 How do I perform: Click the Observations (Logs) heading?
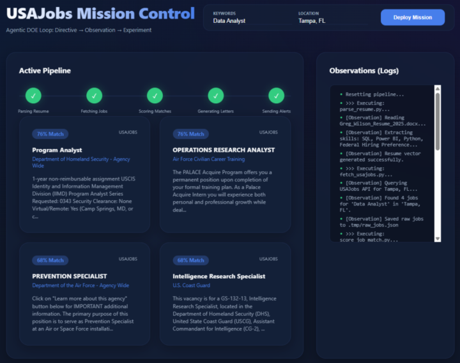tap(364, 71)
